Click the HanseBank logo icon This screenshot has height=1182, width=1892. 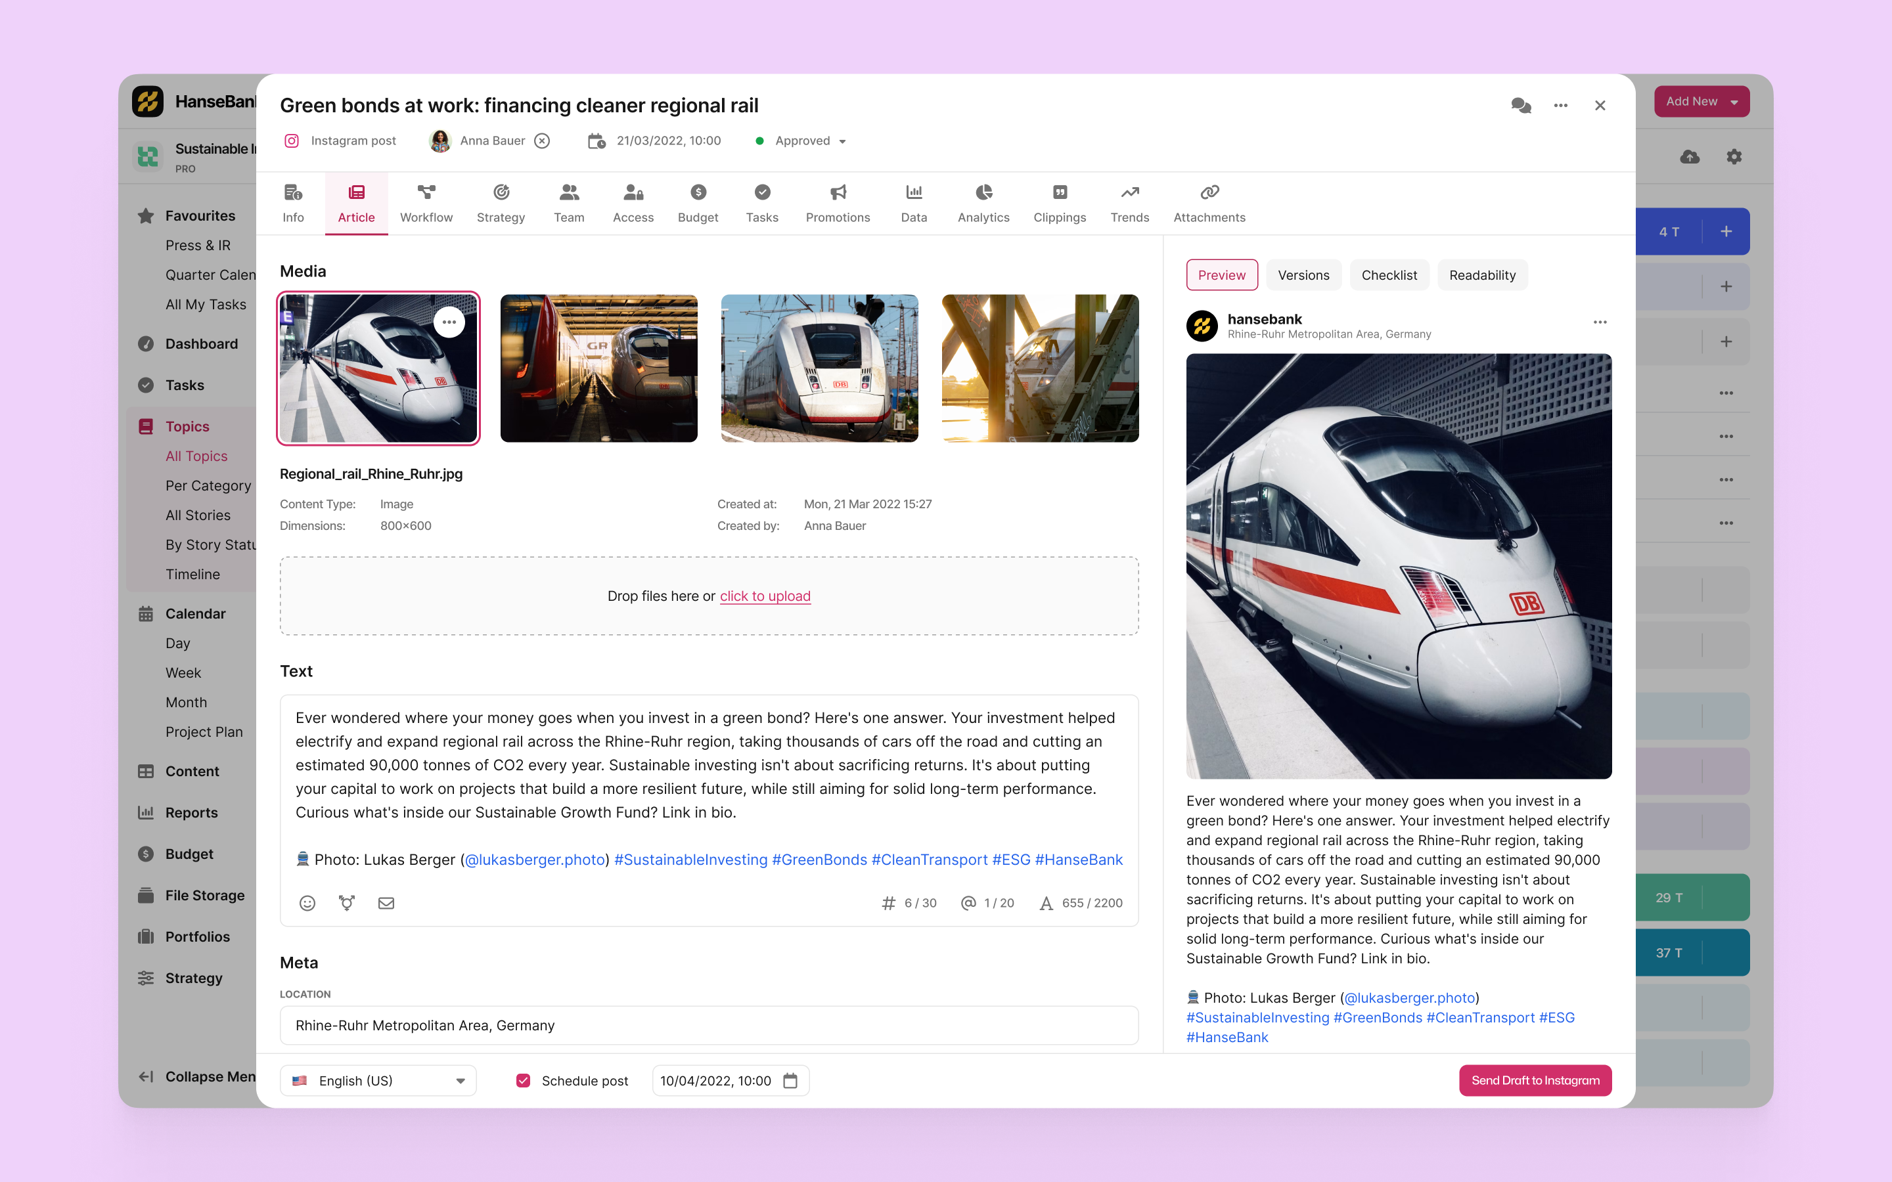coord(147,102)
